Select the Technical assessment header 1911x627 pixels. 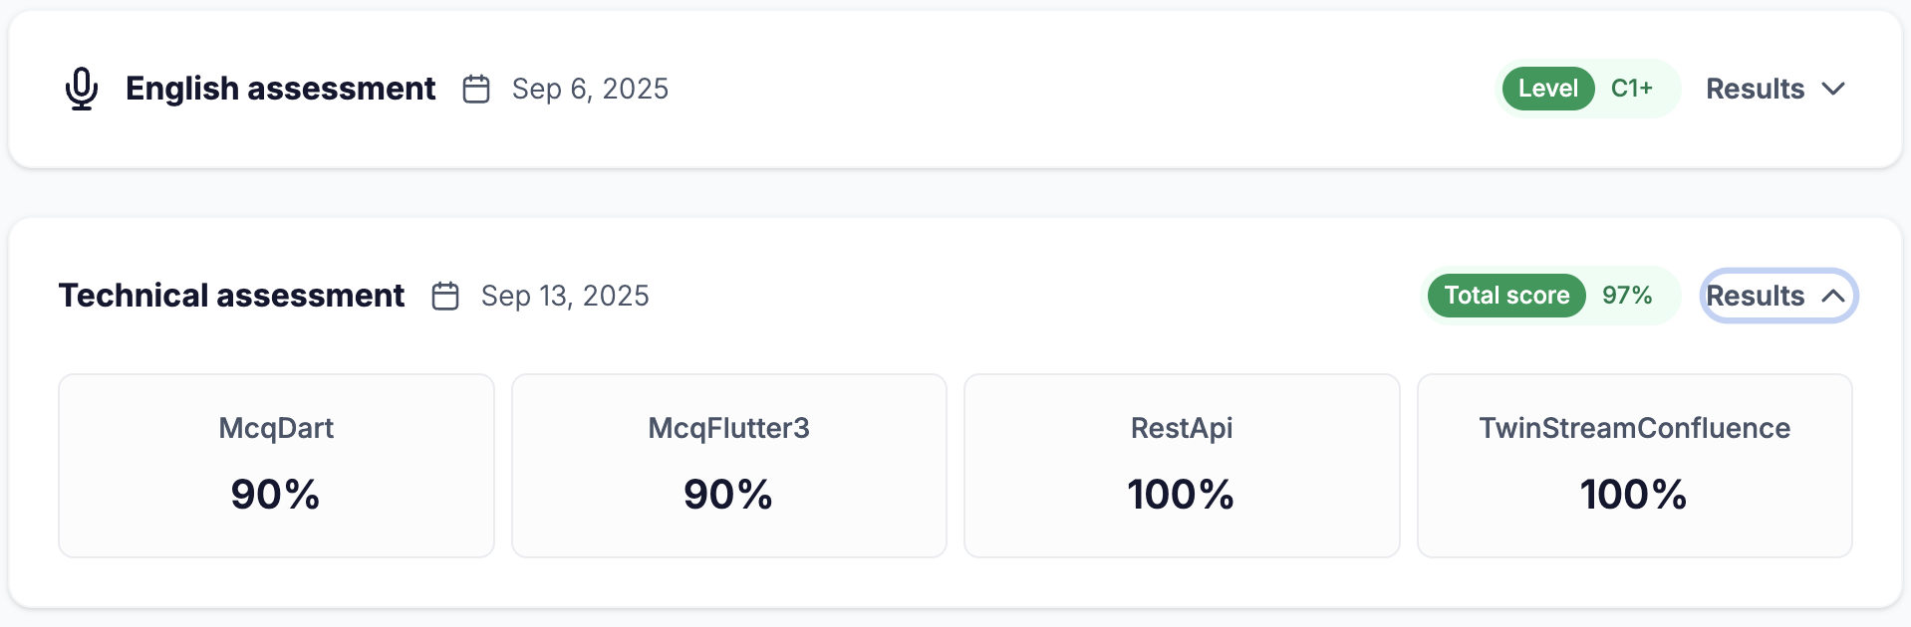pos(231,296)
